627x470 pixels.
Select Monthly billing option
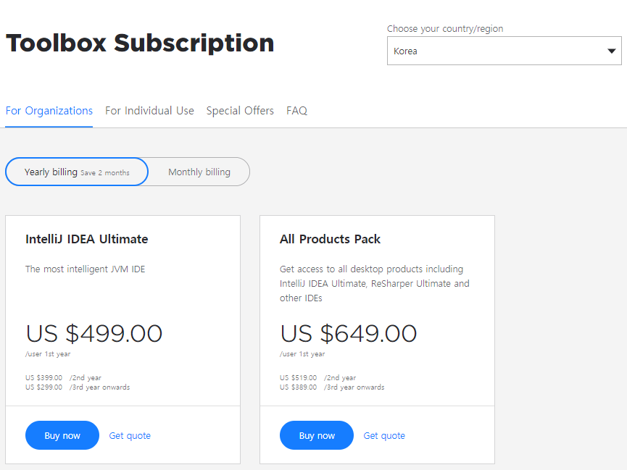[199, 172]
